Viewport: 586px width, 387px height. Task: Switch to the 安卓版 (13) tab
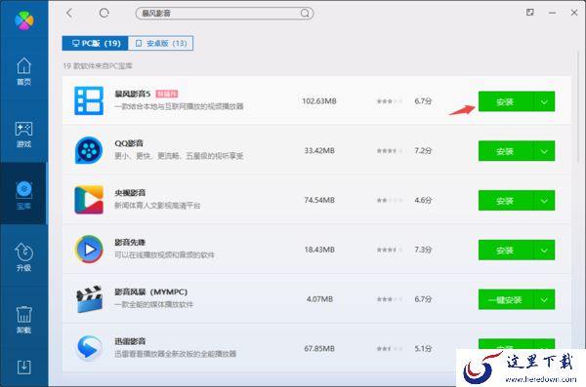pyautogui.click(x=161, y=43)
